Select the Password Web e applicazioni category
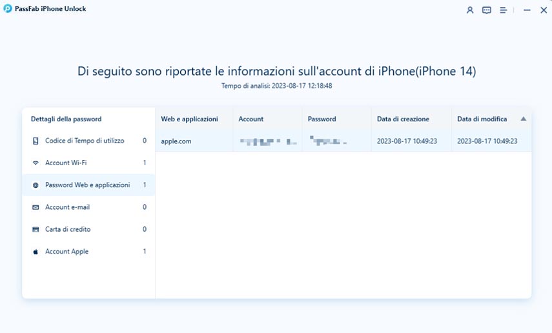 87,185
